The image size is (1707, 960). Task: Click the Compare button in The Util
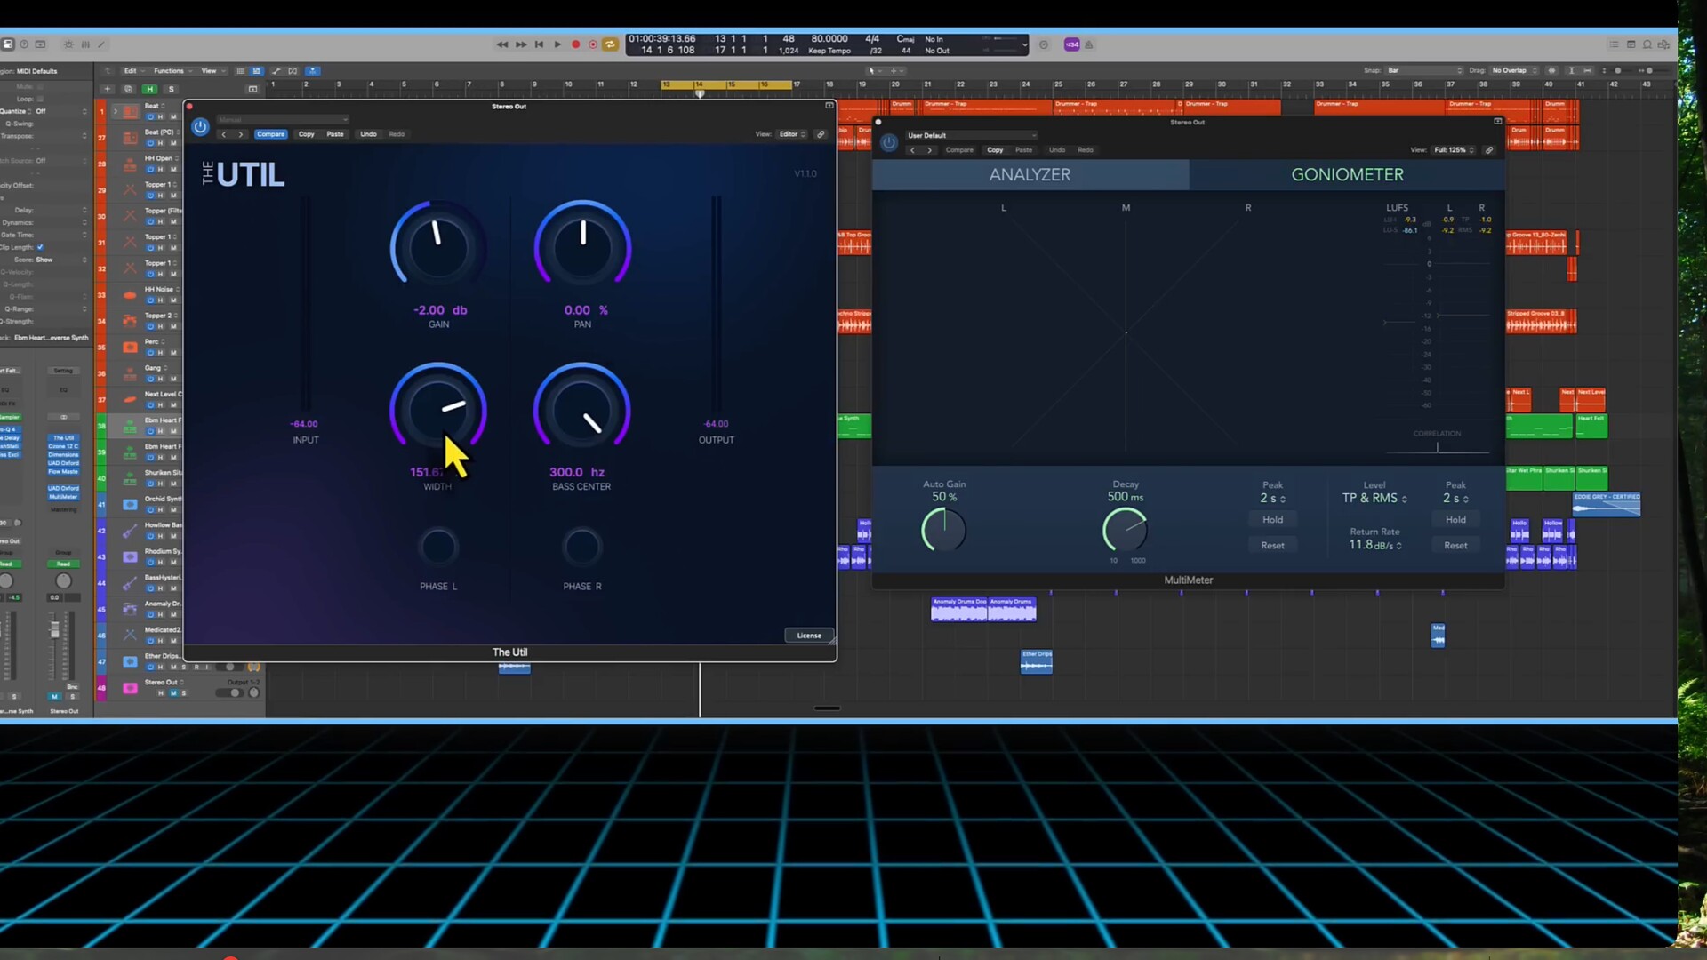point(270,134)
